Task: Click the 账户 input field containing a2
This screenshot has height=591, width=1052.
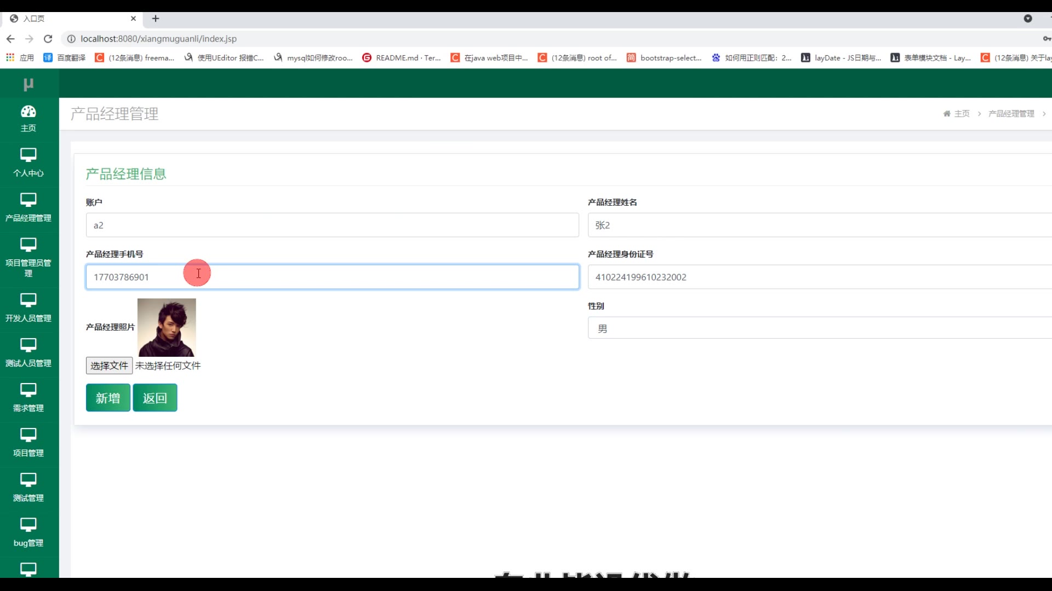Action: click(x=332, y=225)
